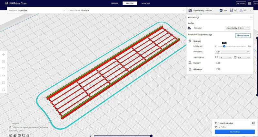Click the 'Recommended print settings' label
Viewport: 258px width, 137px height.
[200, 35]
